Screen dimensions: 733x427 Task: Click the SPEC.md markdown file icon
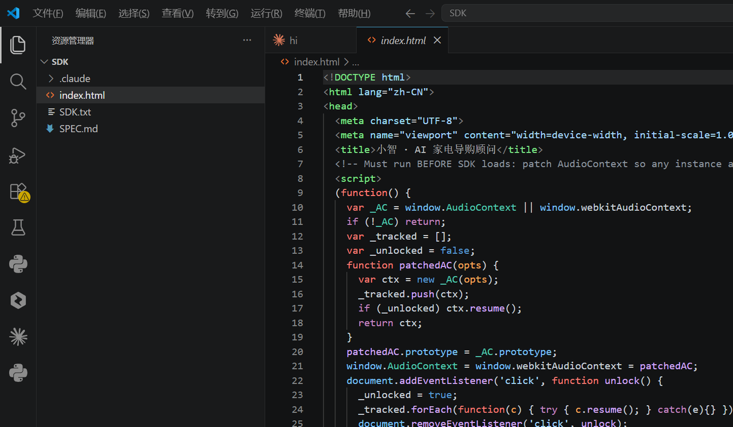tap(50, 129)
